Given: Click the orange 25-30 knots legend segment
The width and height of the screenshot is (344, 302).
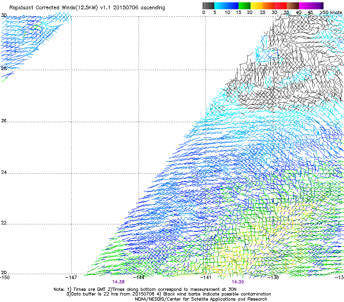Looking at the screenshot, I should pyautogui.click(x=269, y=6).
